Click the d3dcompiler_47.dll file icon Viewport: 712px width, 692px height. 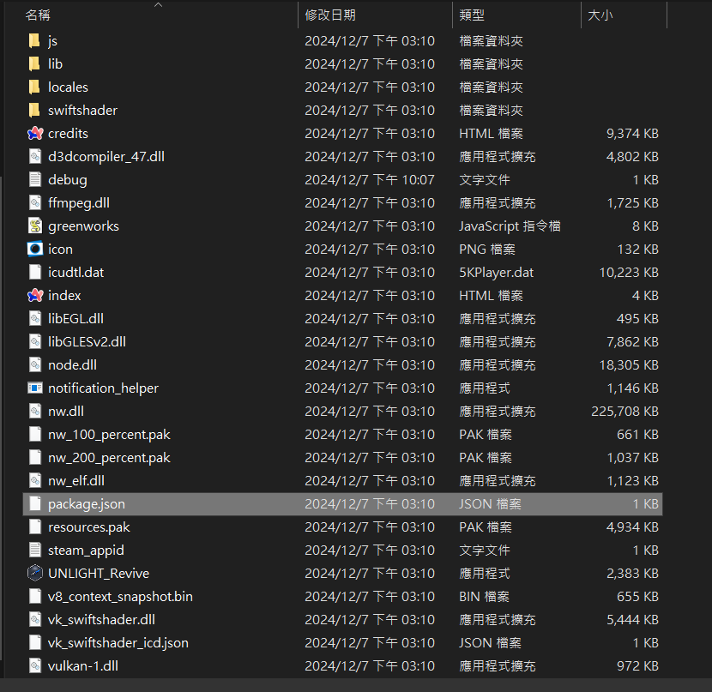pyautogui.click(x=35, y=157)
